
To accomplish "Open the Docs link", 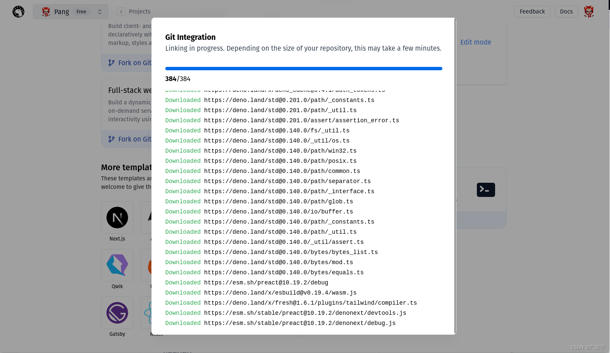I will [x=566, y=11].
